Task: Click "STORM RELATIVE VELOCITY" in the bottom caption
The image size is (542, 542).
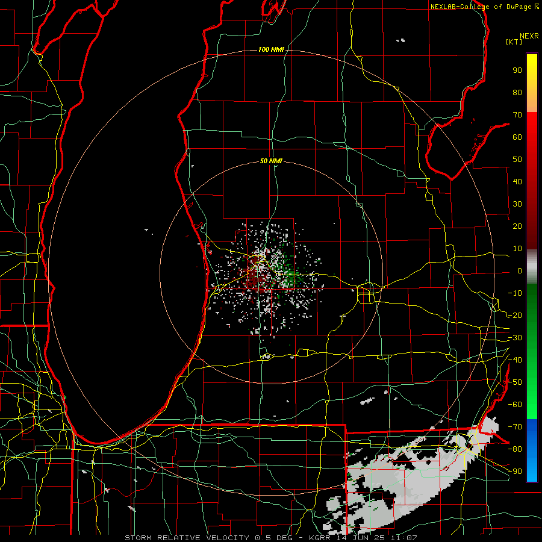Action: tap(187, 538)
